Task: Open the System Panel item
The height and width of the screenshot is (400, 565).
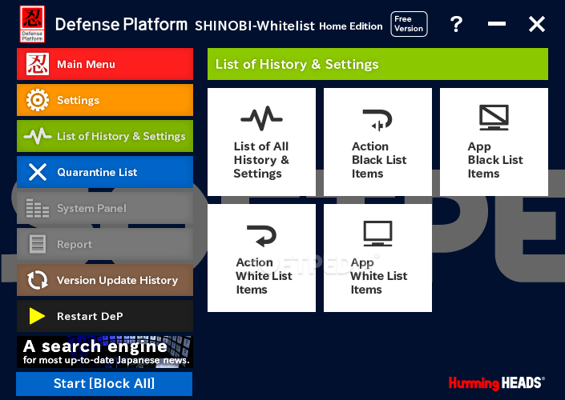Action: point(105,208)
